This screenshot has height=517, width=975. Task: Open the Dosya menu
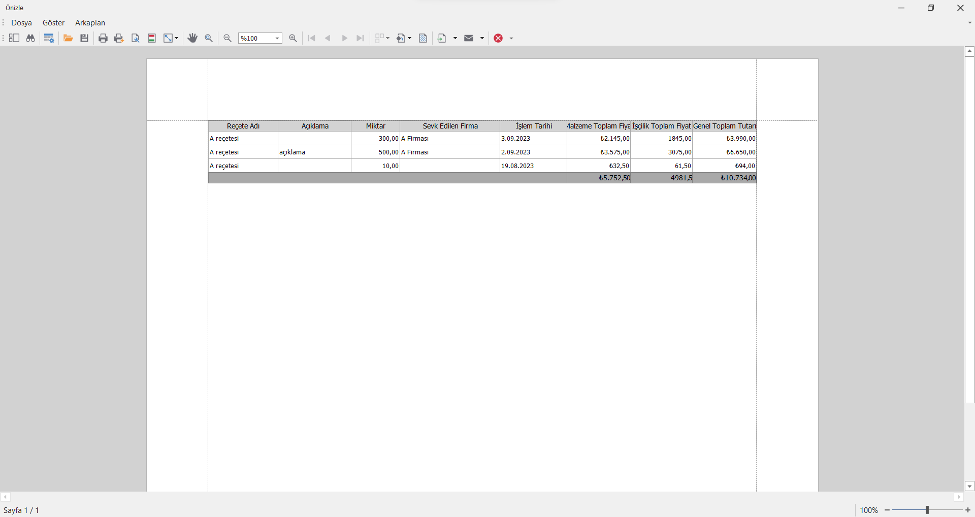click(x=21, y=23)
